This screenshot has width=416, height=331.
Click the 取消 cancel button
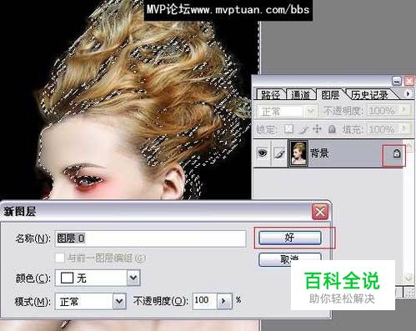click(x=290, y=259)
